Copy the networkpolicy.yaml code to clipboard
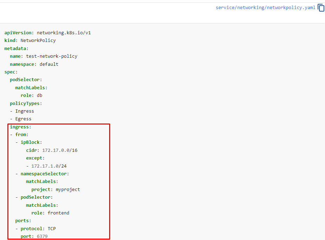Screen dimensions: 325x240 pos(321,8)
